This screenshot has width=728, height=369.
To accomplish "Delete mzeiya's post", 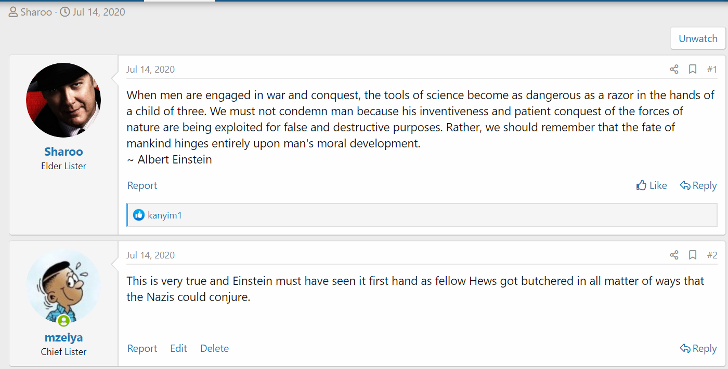I will click(214, 348).
